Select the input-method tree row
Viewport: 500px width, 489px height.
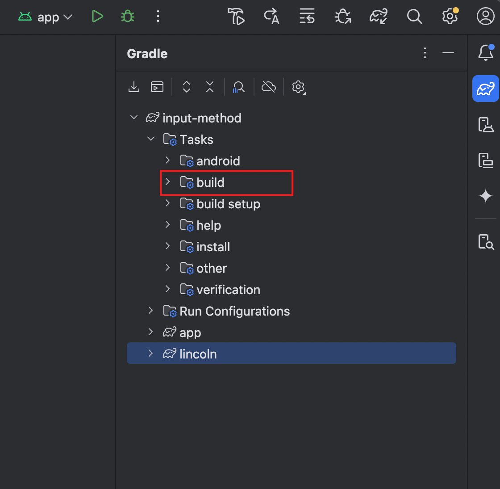point(292,118)
